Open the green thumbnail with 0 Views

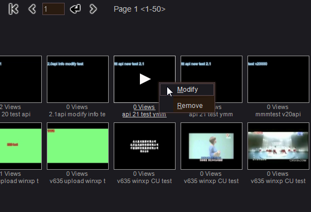tap(78, 146)
